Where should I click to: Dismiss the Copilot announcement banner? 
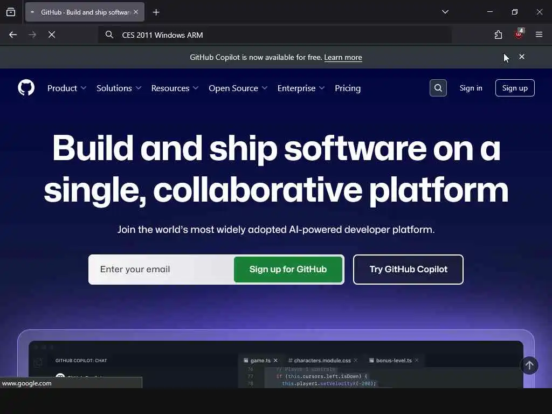point(522,57)
